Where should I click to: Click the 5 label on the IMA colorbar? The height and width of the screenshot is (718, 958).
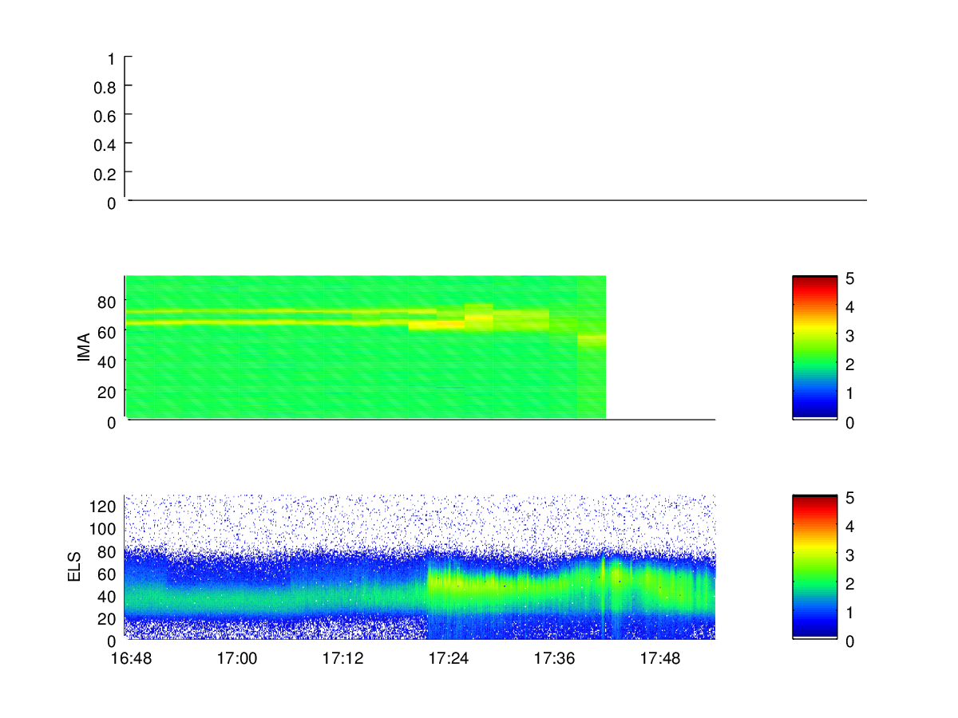(850, 278)
